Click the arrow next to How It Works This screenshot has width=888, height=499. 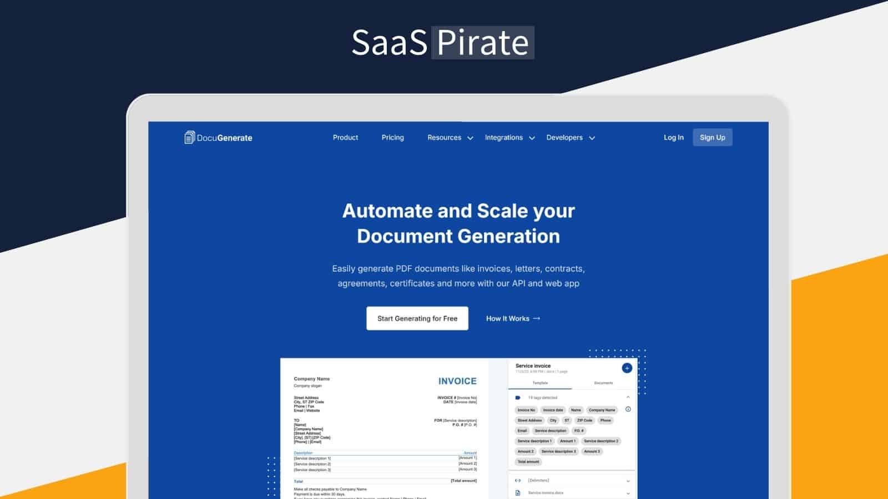click(536, 318)
